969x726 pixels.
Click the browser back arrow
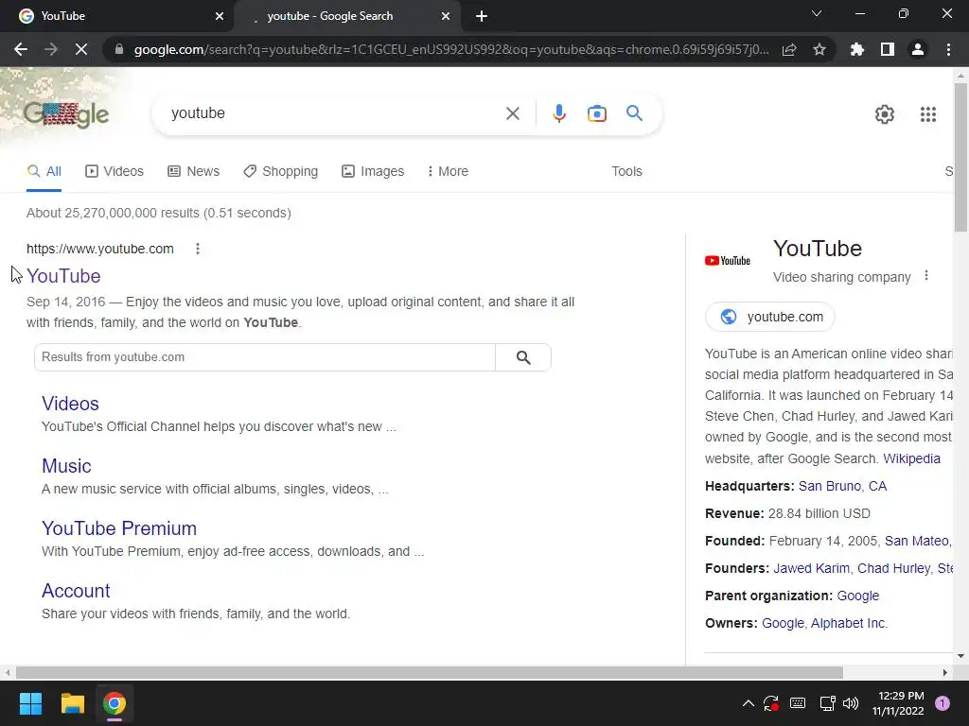[x=21, y=49]
